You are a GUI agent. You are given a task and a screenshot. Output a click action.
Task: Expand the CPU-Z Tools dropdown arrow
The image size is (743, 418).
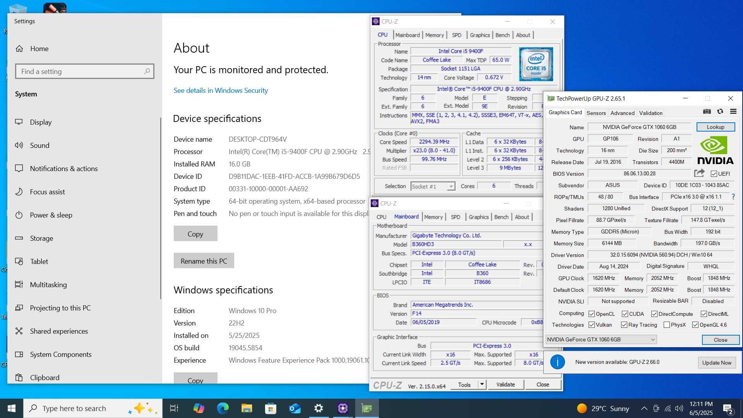(482, 384)
